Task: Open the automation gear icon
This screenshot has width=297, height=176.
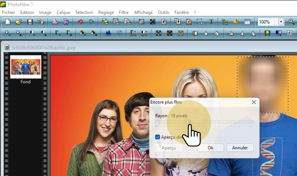Action: [x=236, y=22]
